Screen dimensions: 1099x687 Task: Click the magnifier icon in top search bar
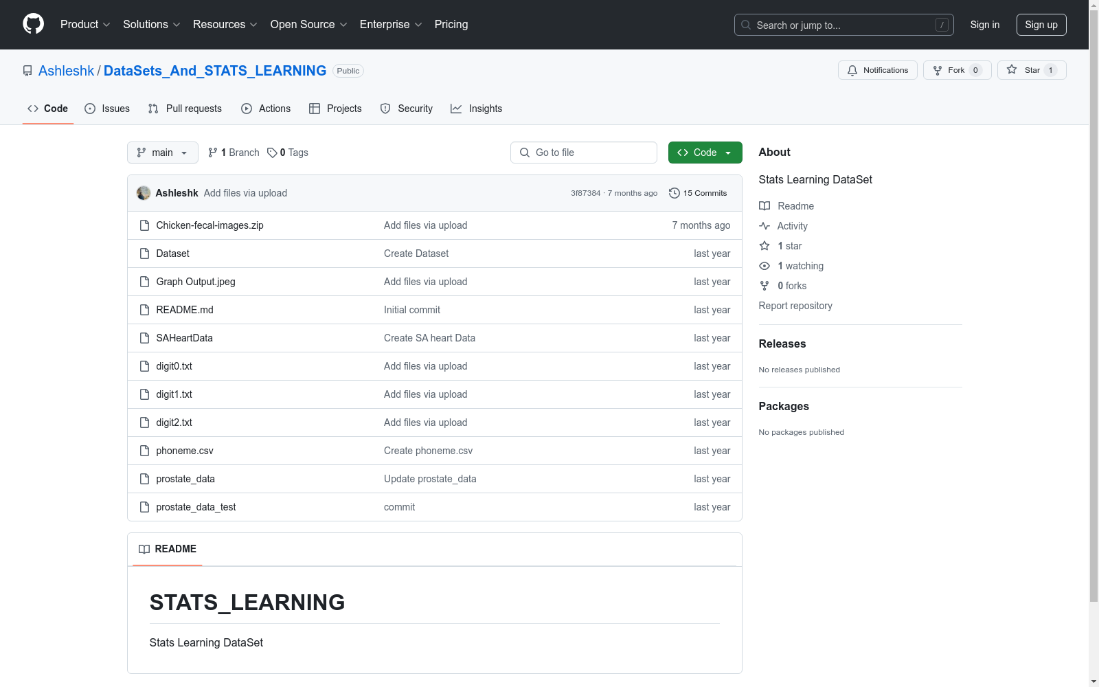coord(746,25)
